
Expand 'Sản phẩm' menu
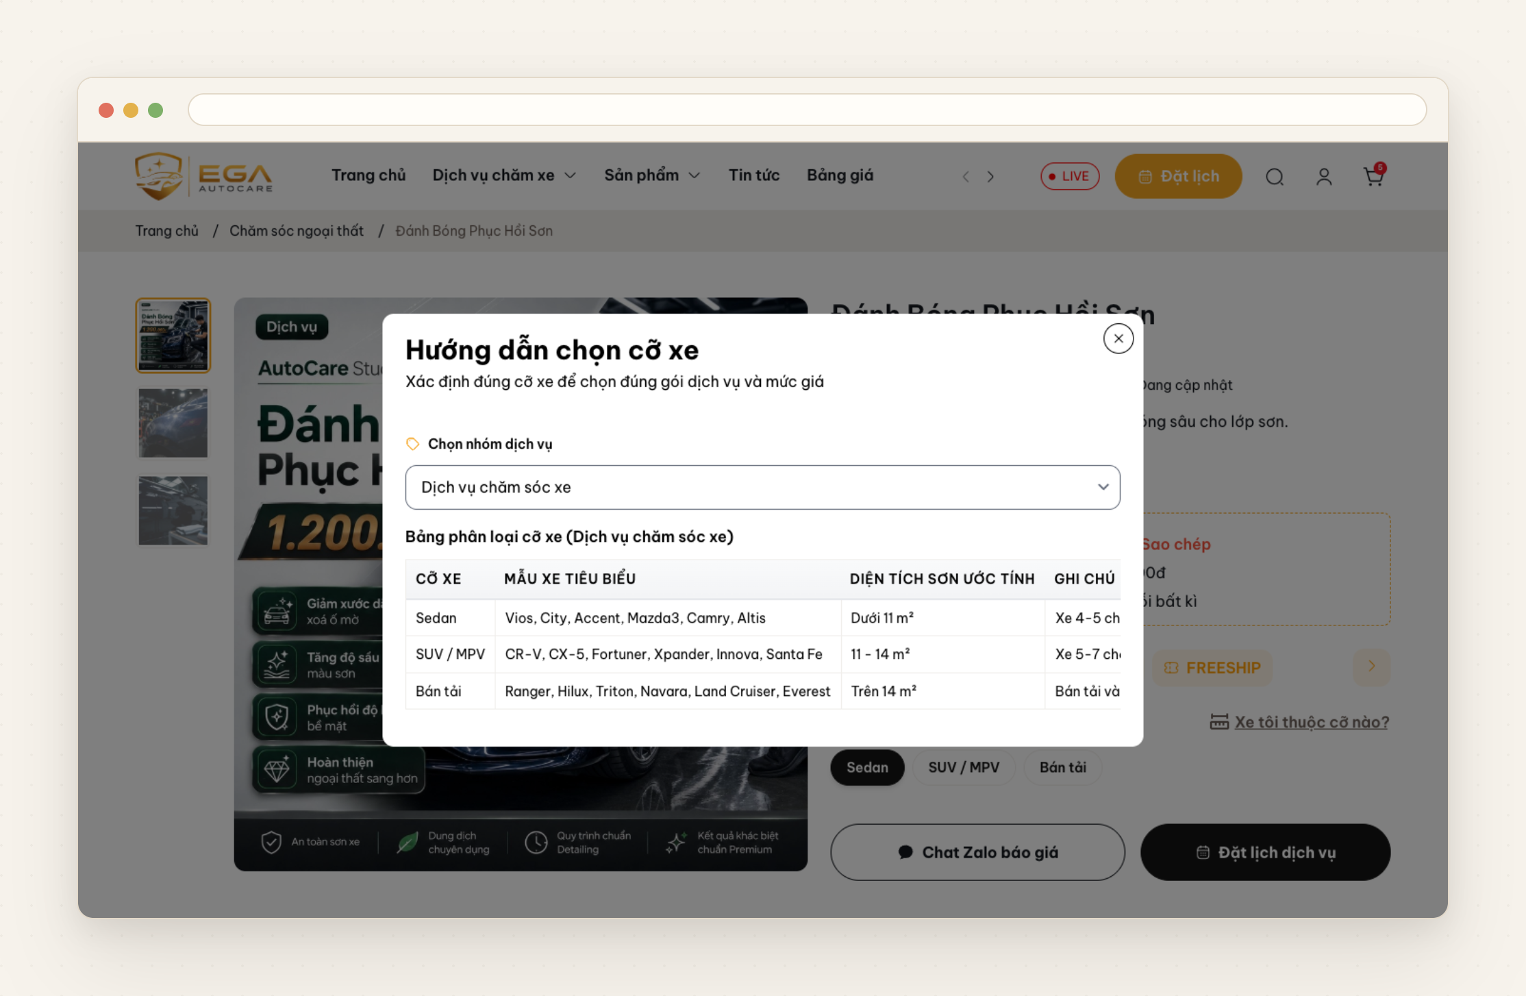coord(652,175)
